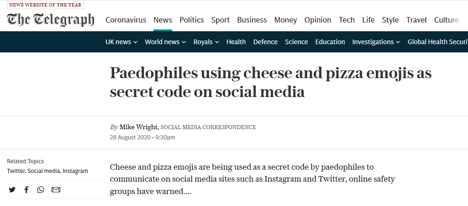Select the News tab

tap(163, 20)
